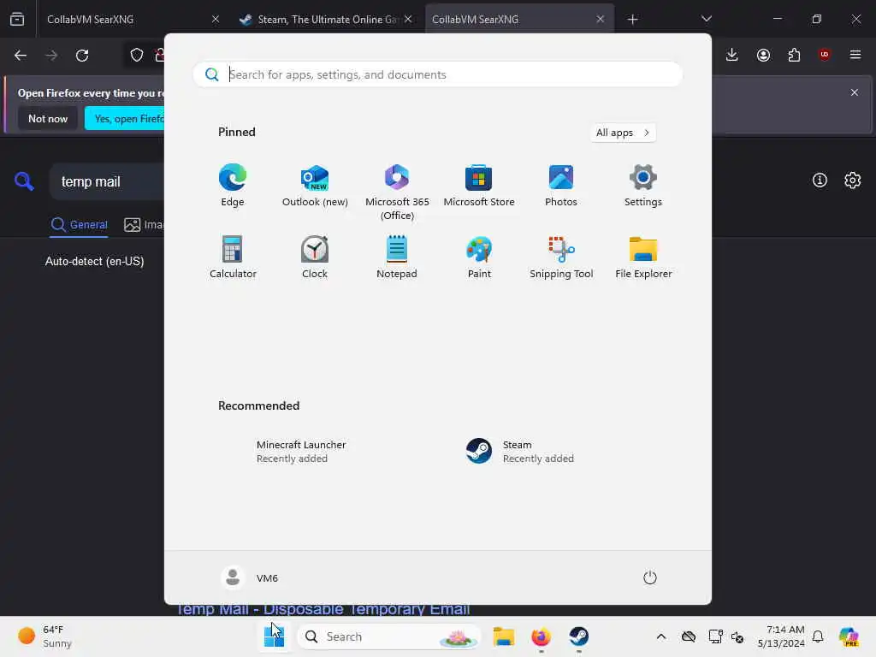Open the Firefox extensions menu
The image size is (876, 657).
coord(794,55)
